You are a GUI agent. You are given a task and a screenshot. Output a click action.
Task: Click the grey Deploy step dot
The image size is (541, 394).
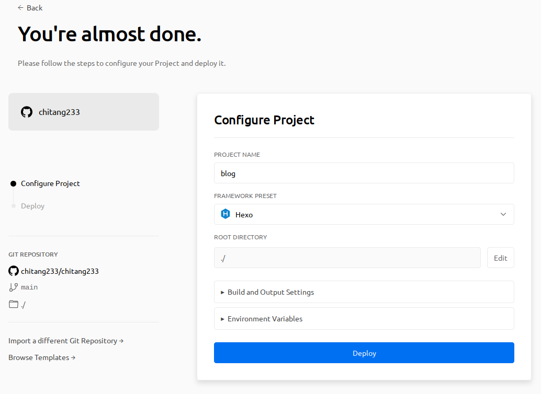(14, 206)
